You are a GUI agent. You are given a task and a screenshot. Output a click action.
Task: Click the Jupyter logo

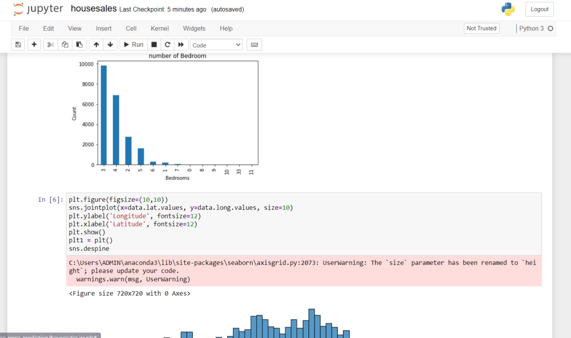(x=38, y=9)
